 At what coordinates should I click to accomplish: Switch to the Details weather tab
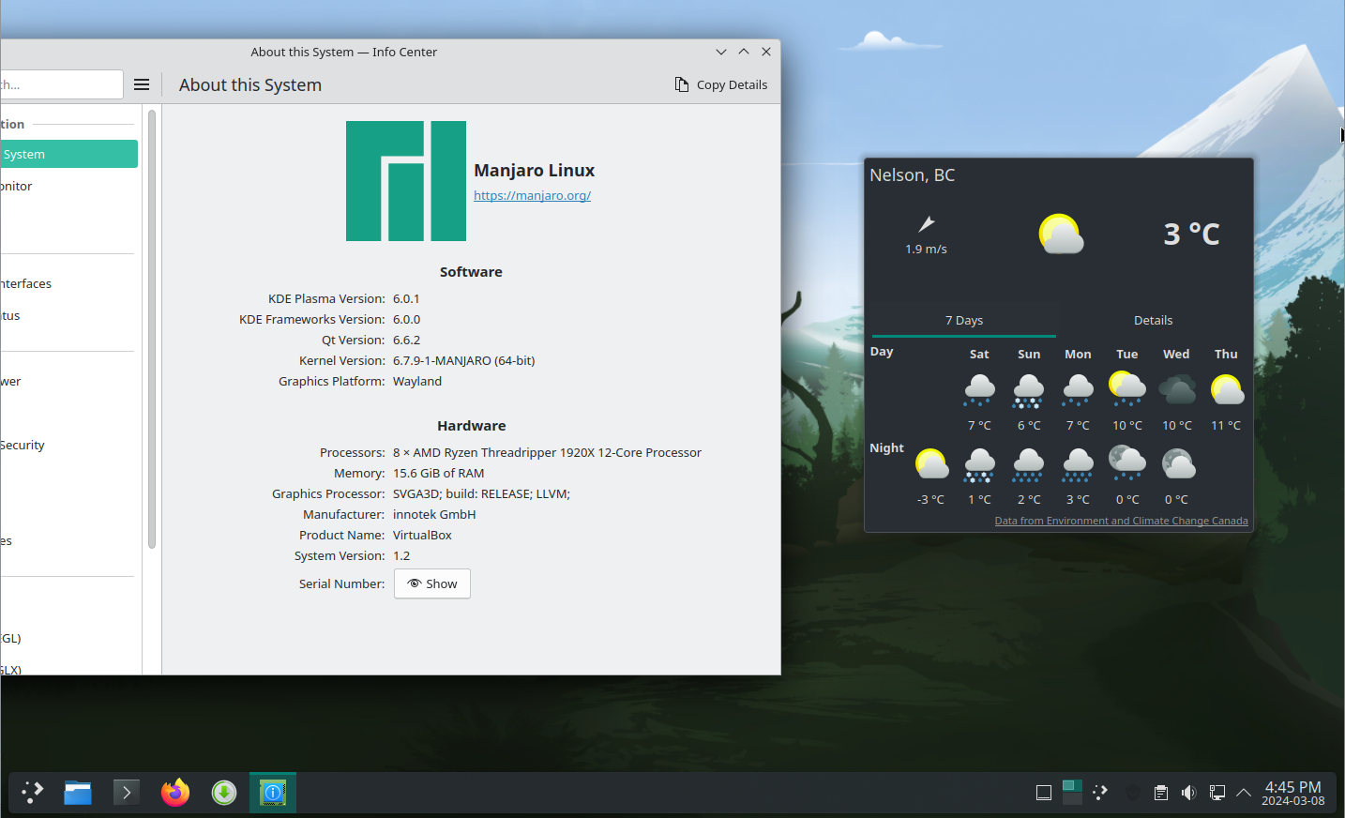1153,320
